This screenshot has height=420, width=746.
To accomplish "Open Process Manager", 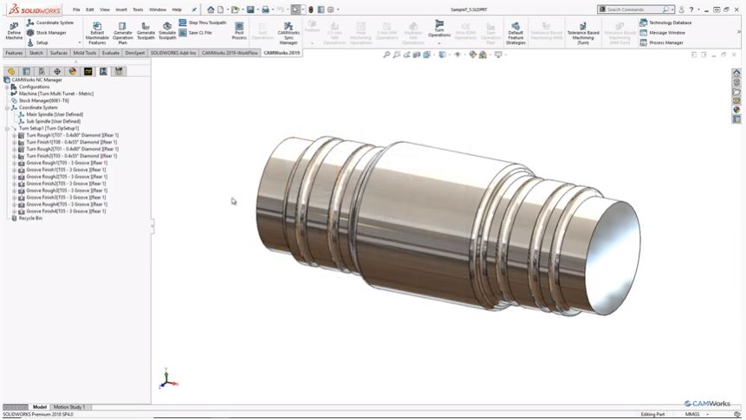I will coord(661,42).
